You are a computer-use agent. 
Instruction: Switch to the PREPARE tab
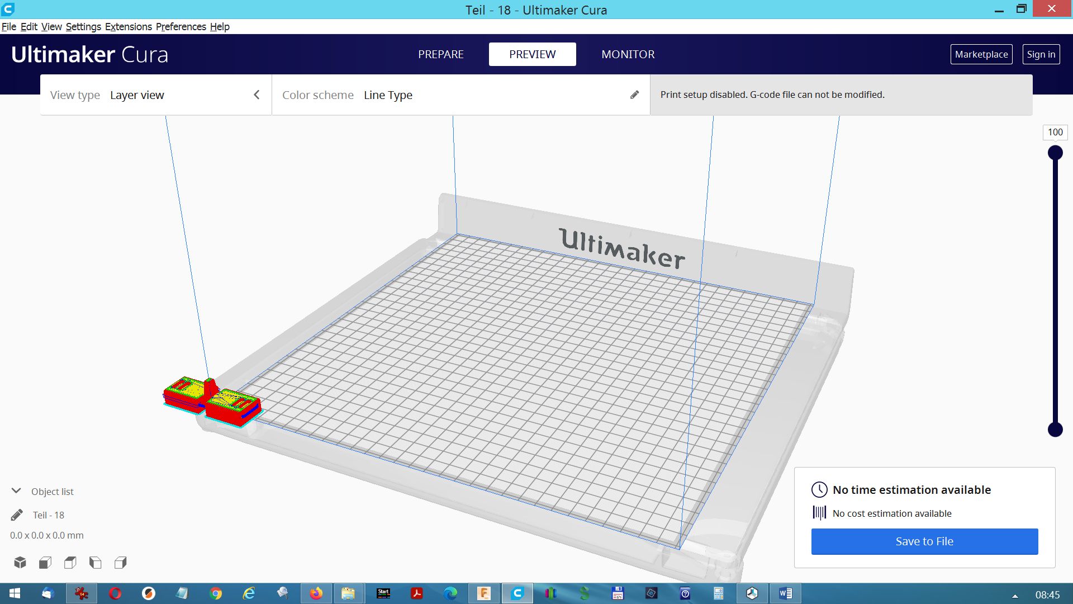pyautogui.click(x=441, y=54)
